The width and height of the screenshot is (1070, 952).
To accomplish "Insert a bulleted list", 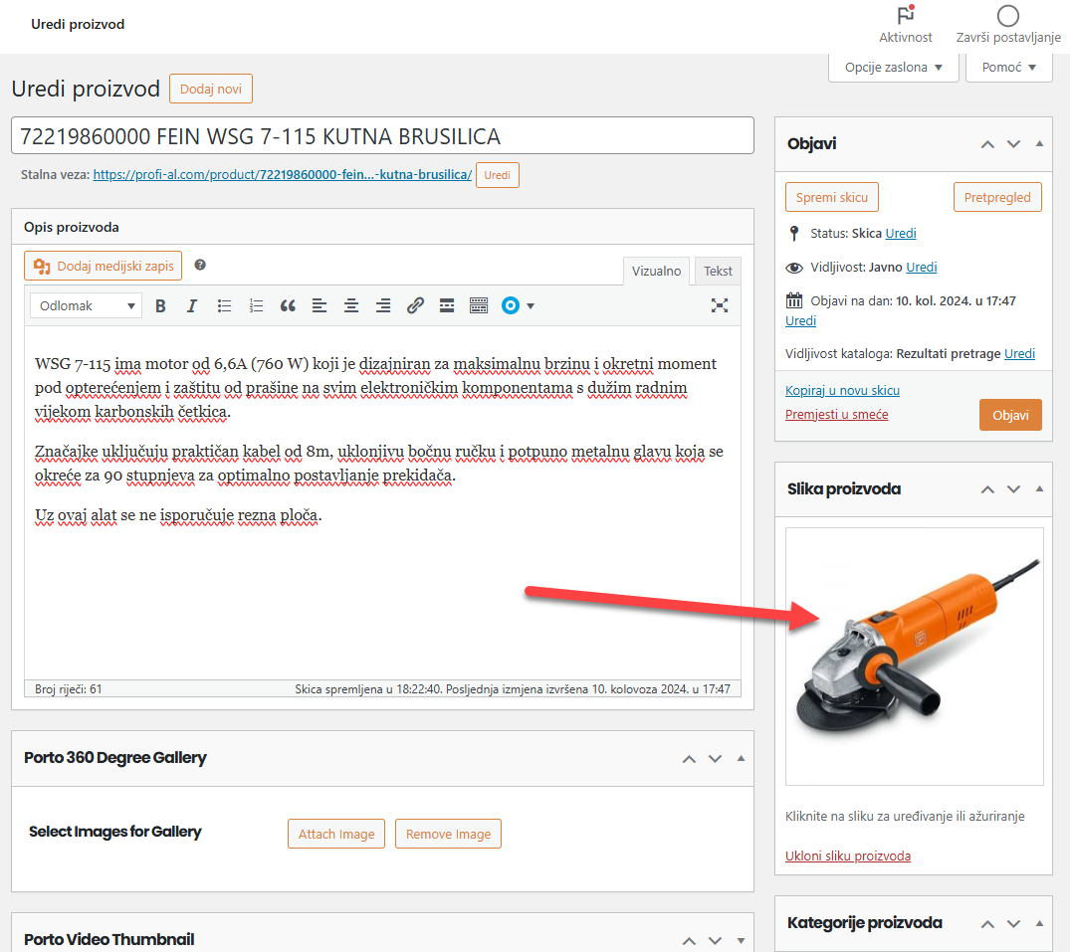I will (x=225, y=306).
